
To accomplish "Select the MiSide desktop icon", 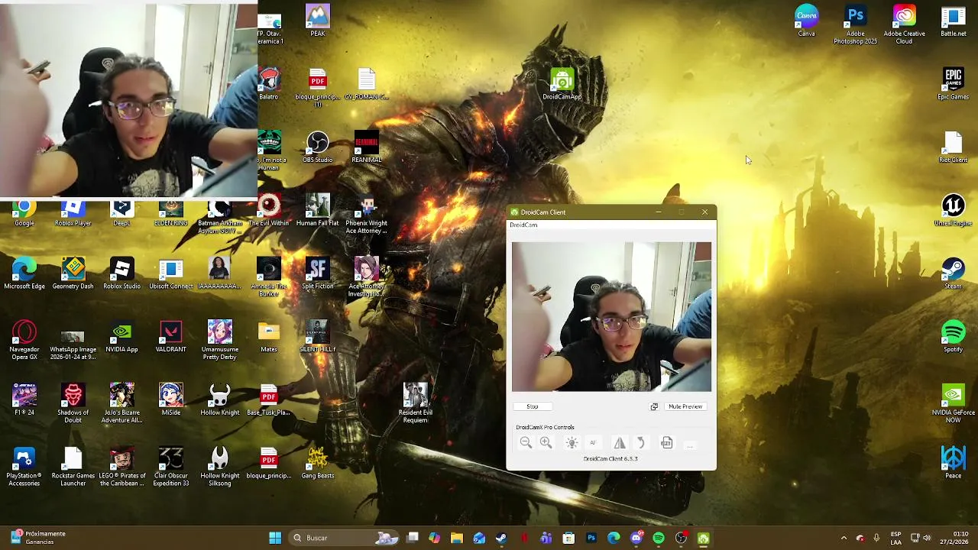I will click(x=171, y=400).
